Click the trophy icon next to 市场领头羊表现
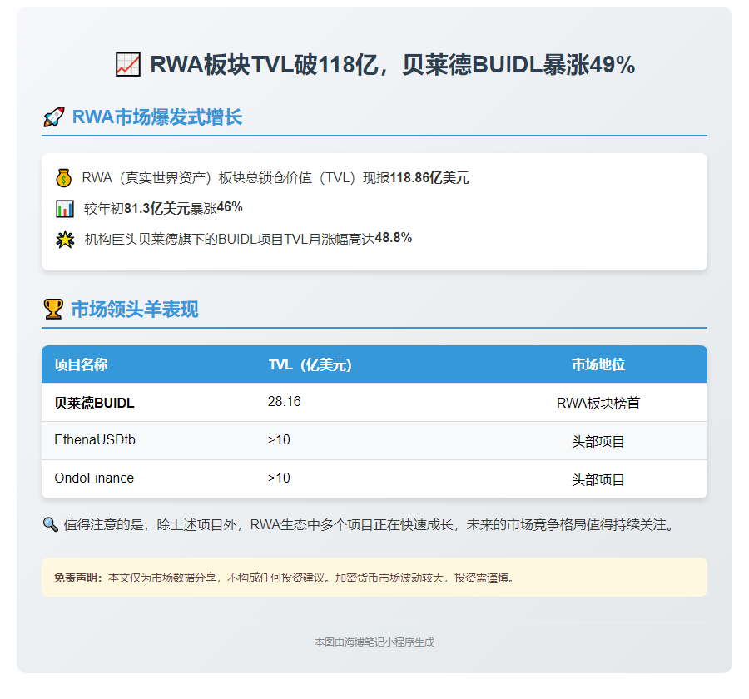 pos(53,309)
